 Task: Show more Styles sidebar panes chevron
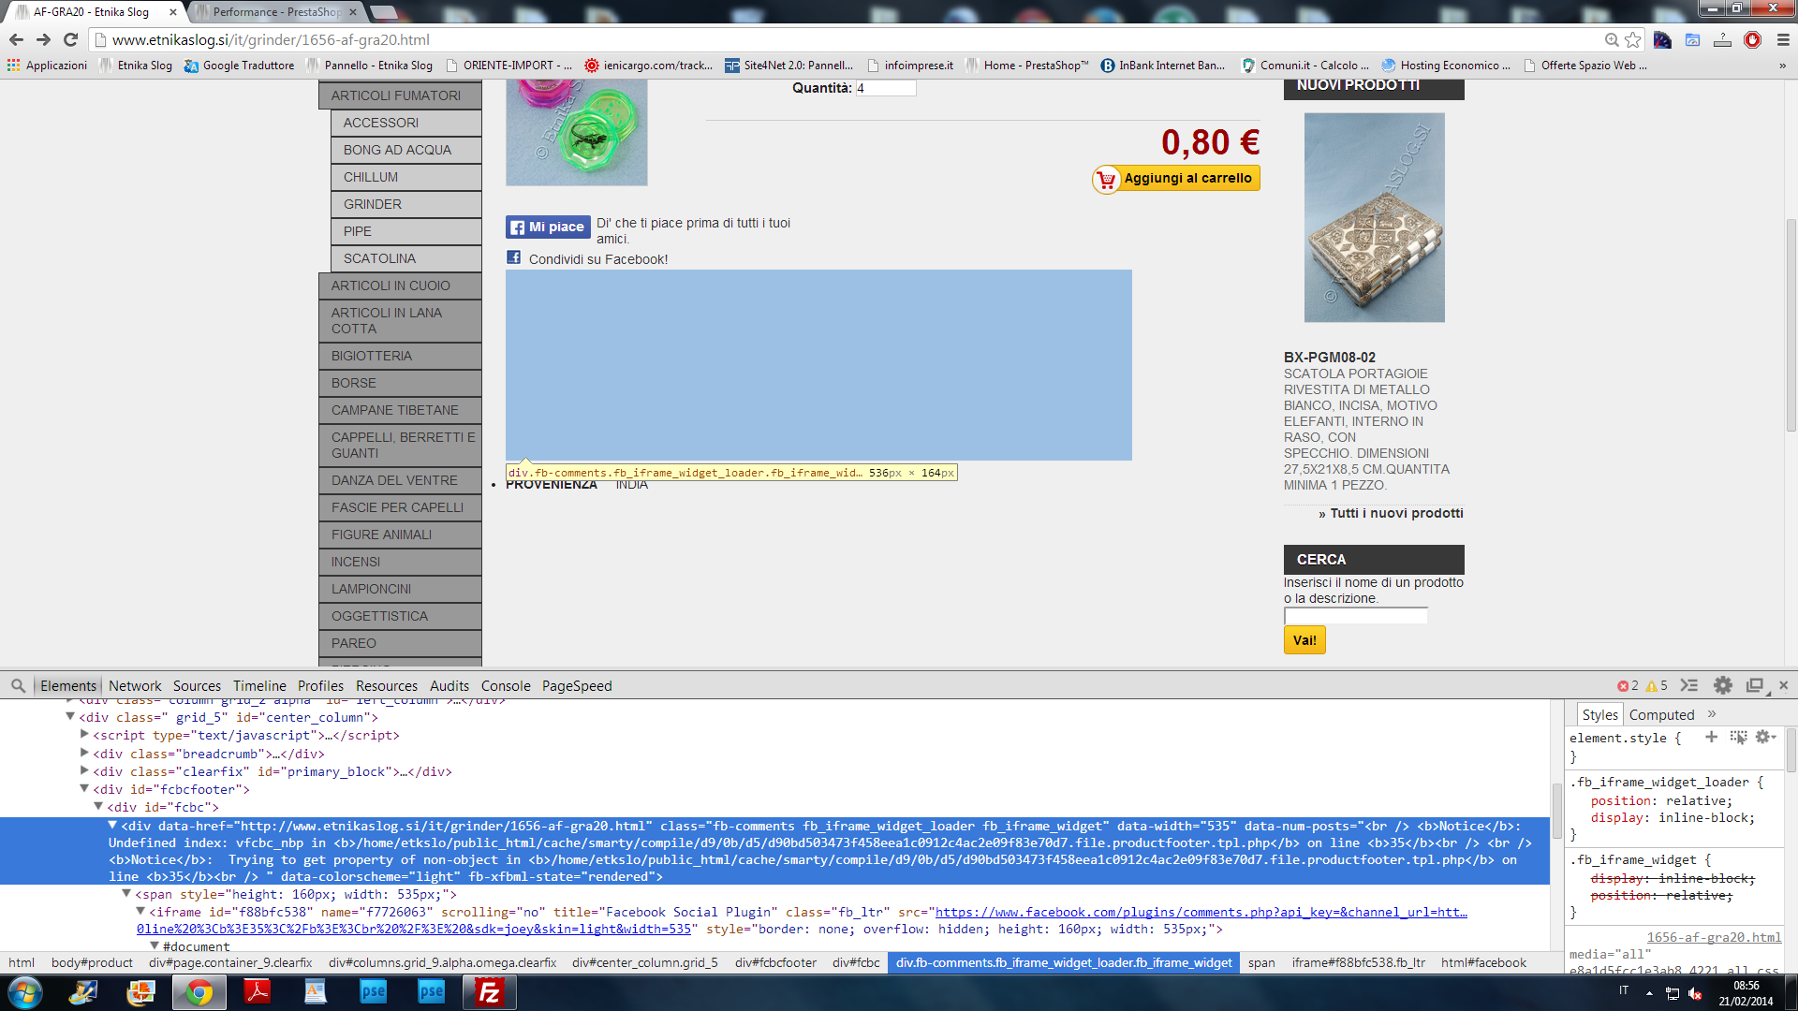point(1712,714)
